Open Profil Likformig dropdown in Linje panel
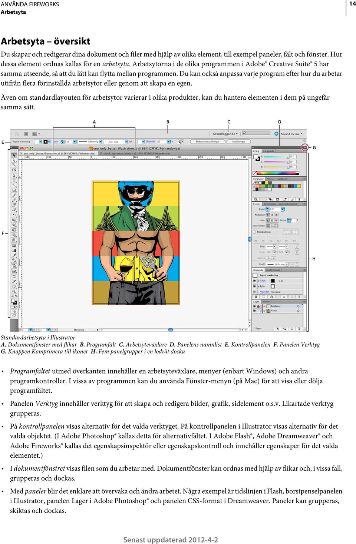Image resolution: width=356 pixels, height=544 pixels. pyautogui.click(x=287, y=264)
